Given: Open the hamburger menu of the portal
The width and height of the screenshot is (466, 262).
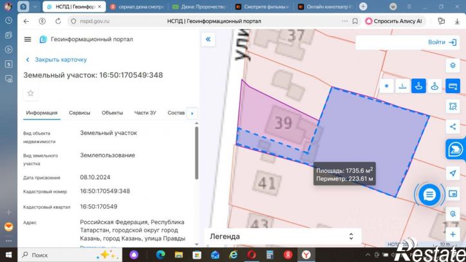Looking at the screenshot, I should (28, 39).
